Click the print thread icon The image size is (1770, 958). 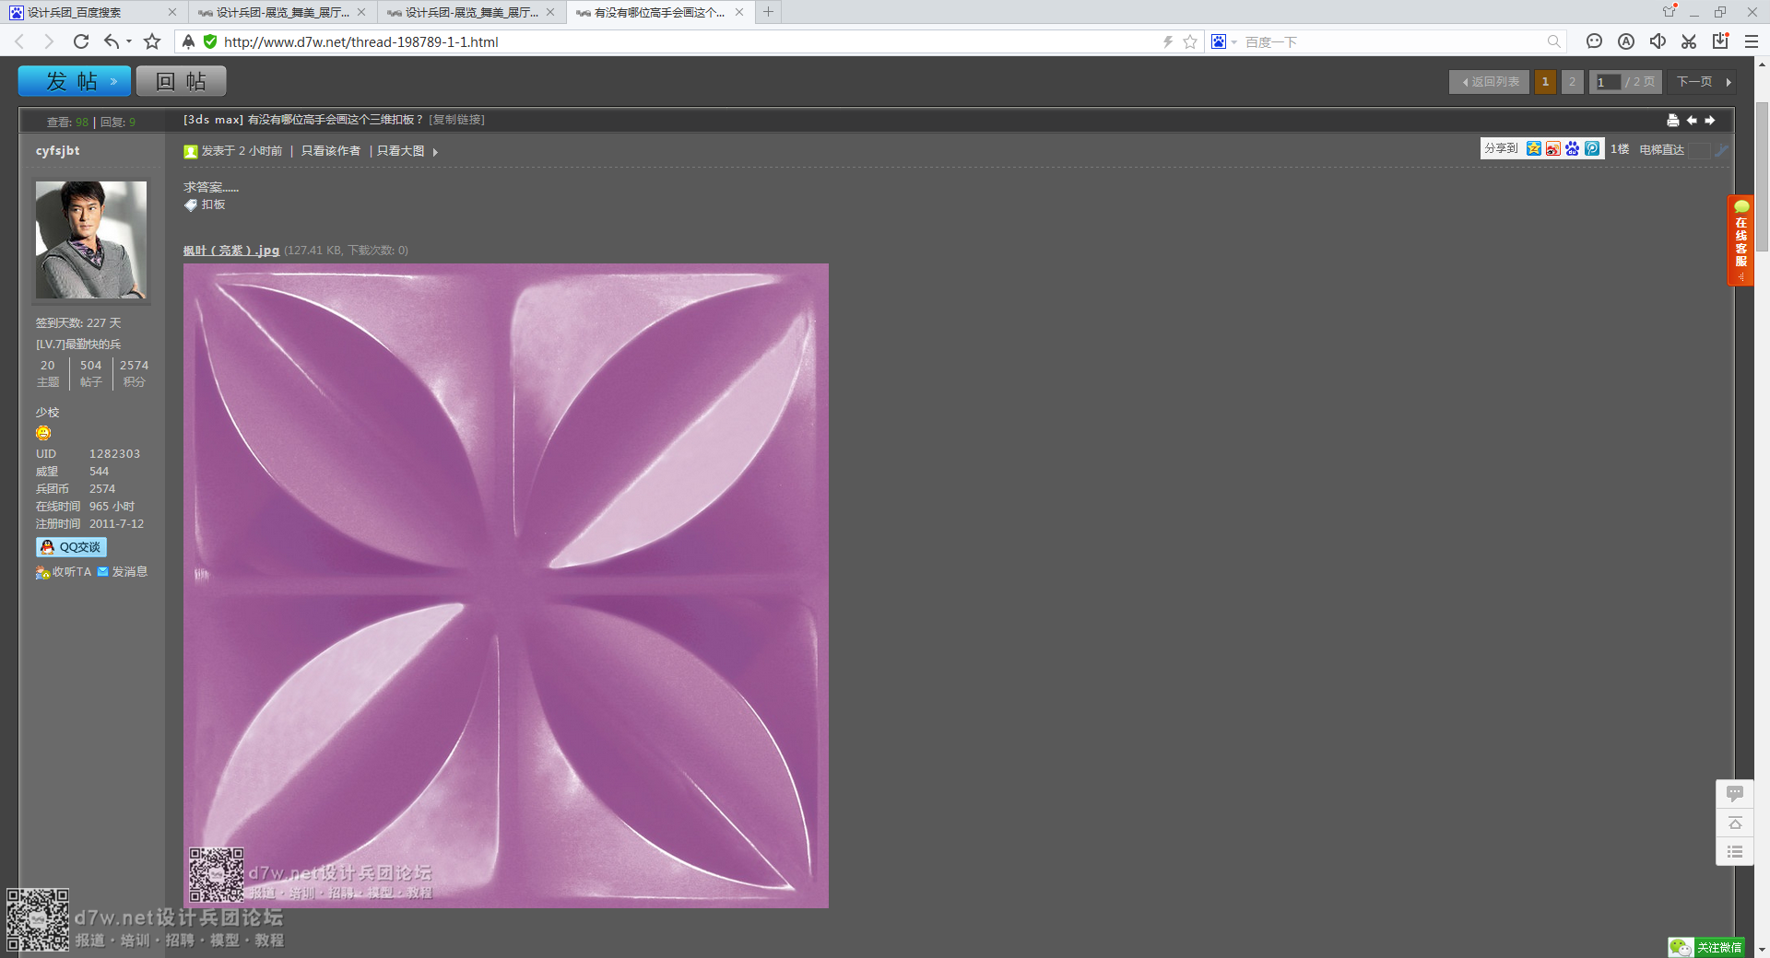coord(1672,121)
